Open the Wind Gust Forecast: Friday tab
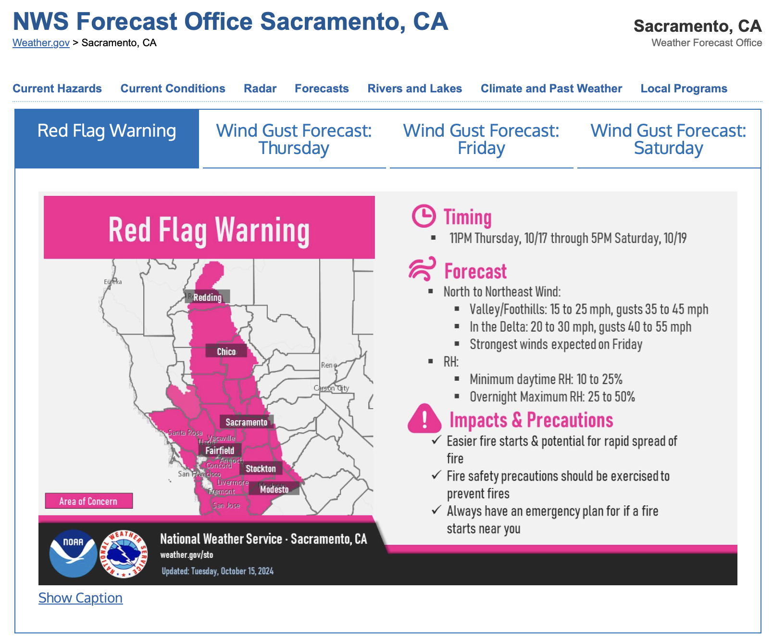 pos(481,139)
